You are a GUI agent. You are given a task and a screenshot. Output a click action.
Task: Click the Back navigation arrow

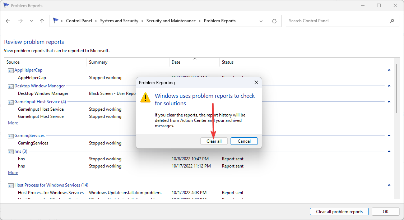click(8, 21)
